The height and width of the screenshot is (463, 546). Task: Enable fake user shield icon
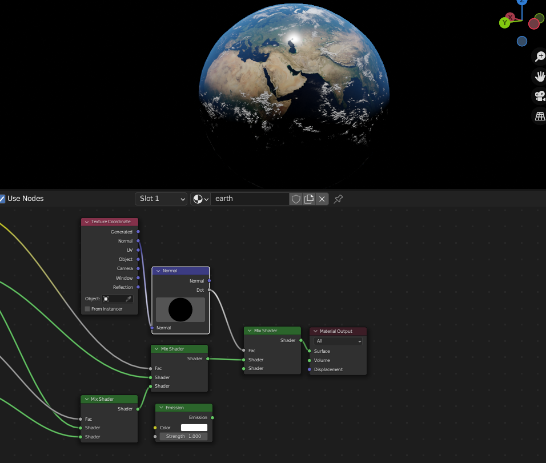(296, 199)
